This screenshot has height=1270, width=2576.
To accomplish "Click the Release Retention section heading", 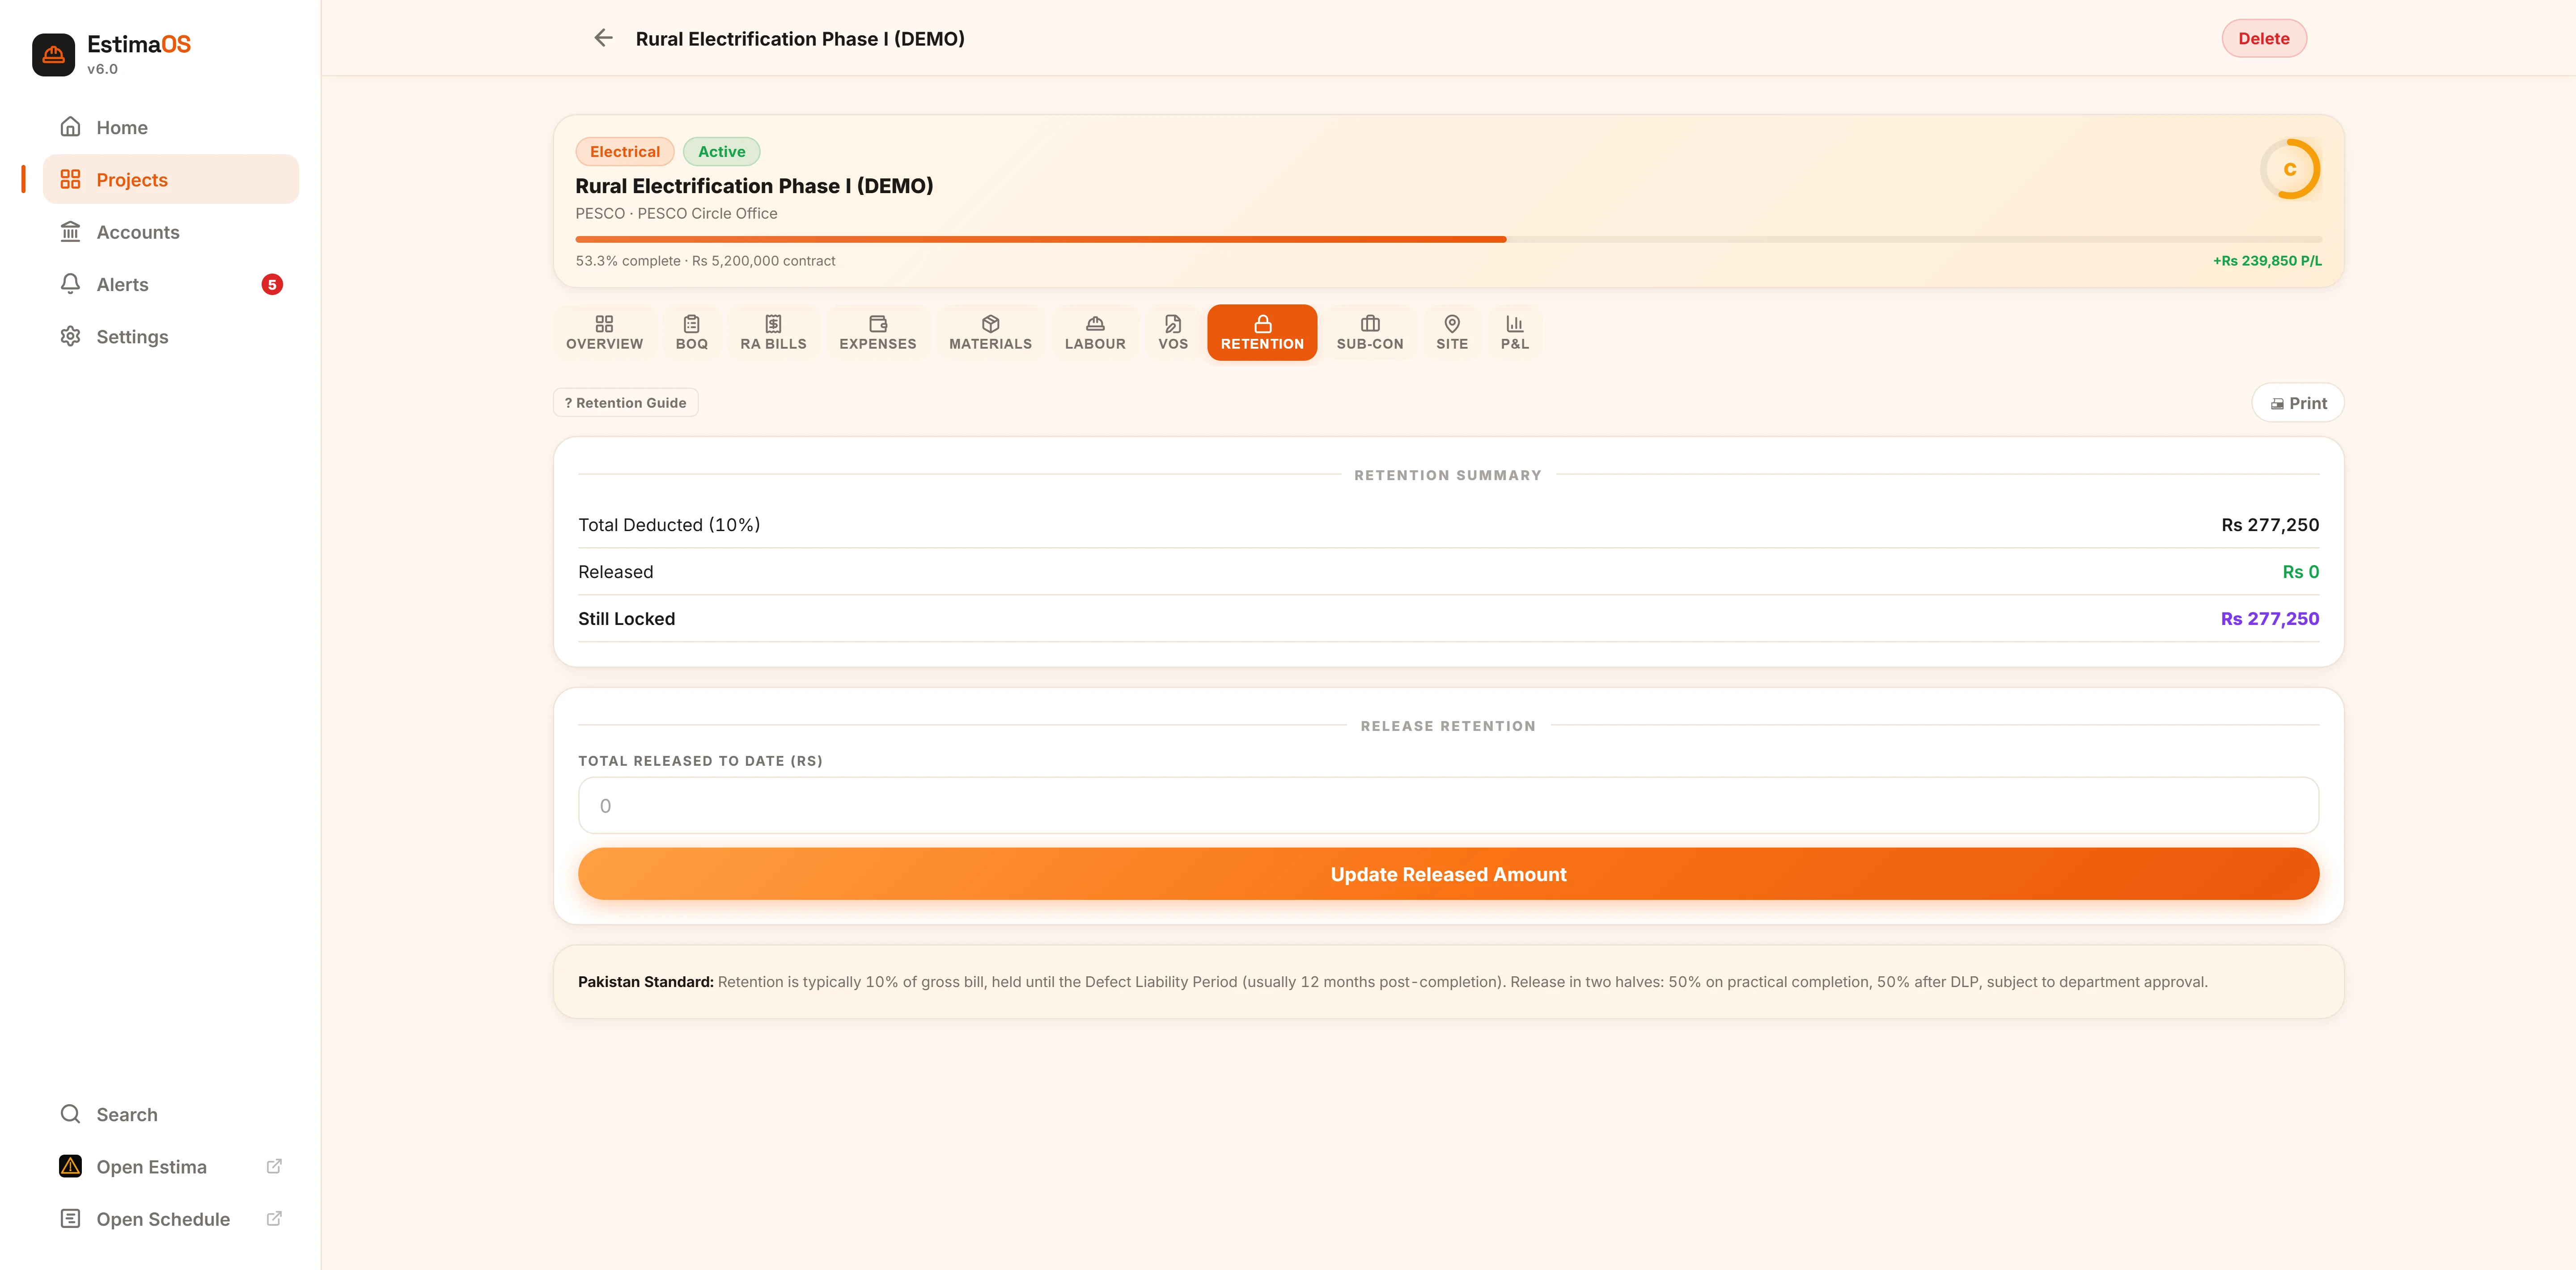I will [1448, 726].
